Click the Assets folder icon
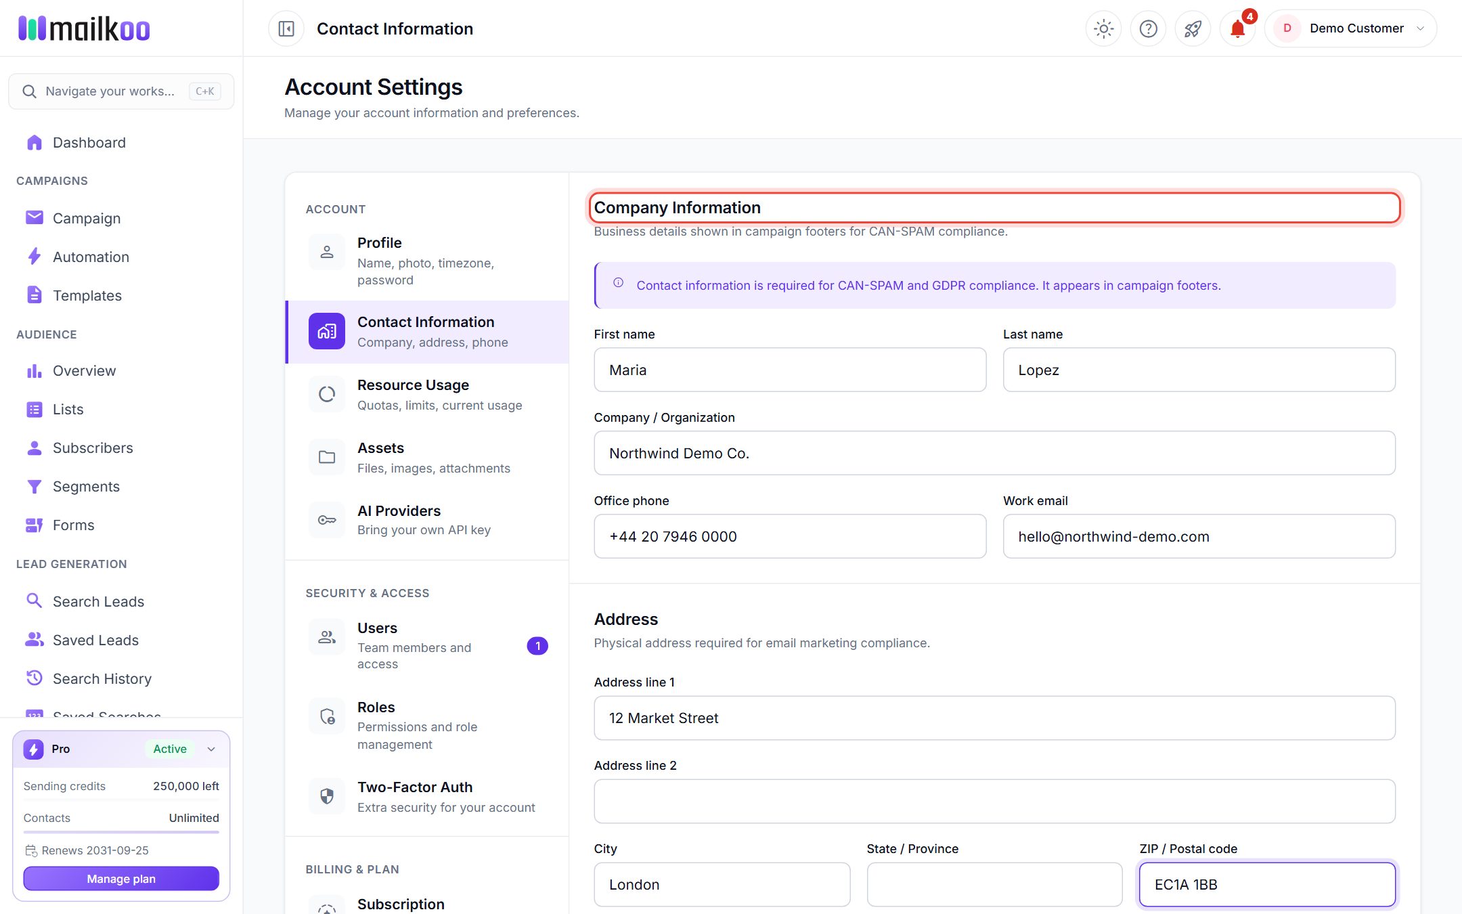This screenshot has width=1462, height=914. point(327,457)
